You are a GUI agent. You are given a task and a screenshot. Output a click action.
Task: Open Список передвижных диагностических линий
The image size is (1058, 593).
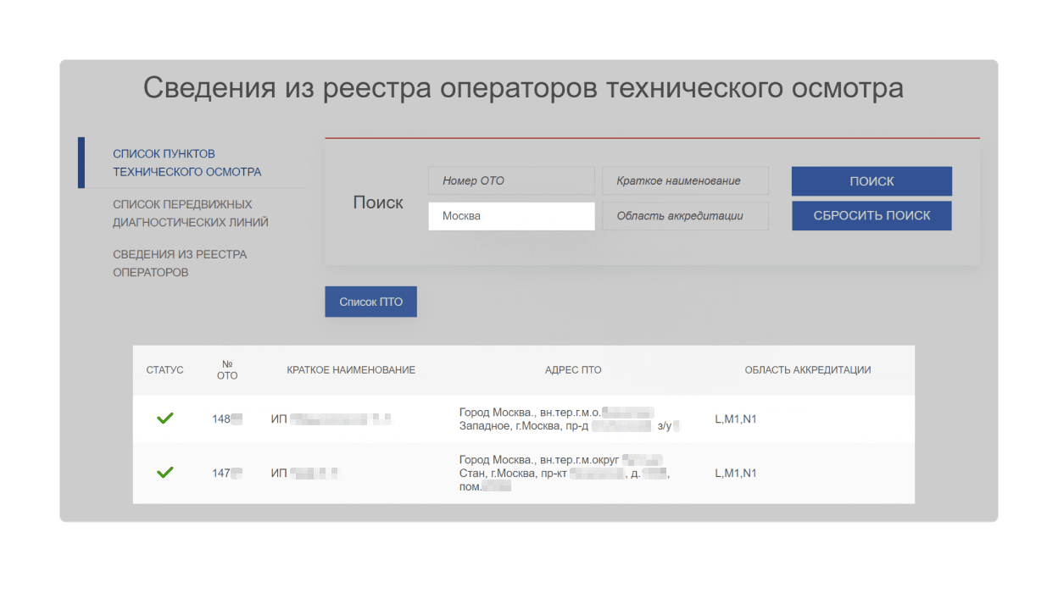click(x=191, y=213)
